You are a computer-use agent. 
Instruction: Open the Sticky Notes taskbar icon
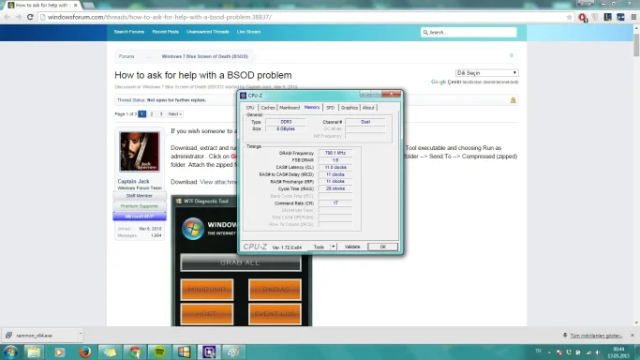(x=110, y=352)
